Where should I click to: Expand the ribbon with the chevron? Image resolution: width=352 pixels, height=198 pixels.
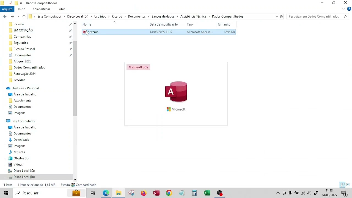(343, 9)
